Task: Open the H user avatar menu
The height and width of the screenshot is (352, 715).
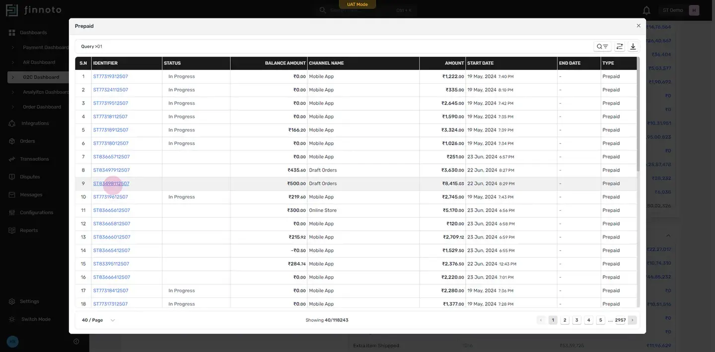Action: coord(694,10)
